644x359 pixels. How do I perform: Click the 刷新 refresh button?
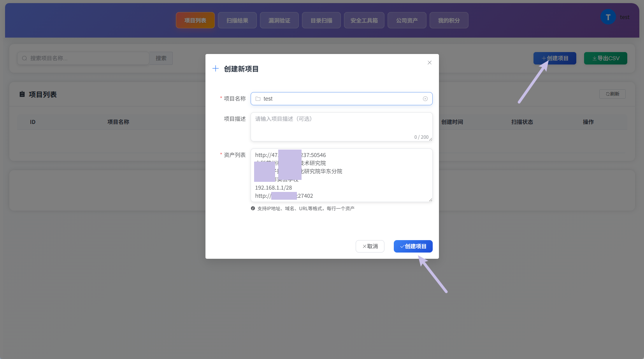(x=612, y=94)
